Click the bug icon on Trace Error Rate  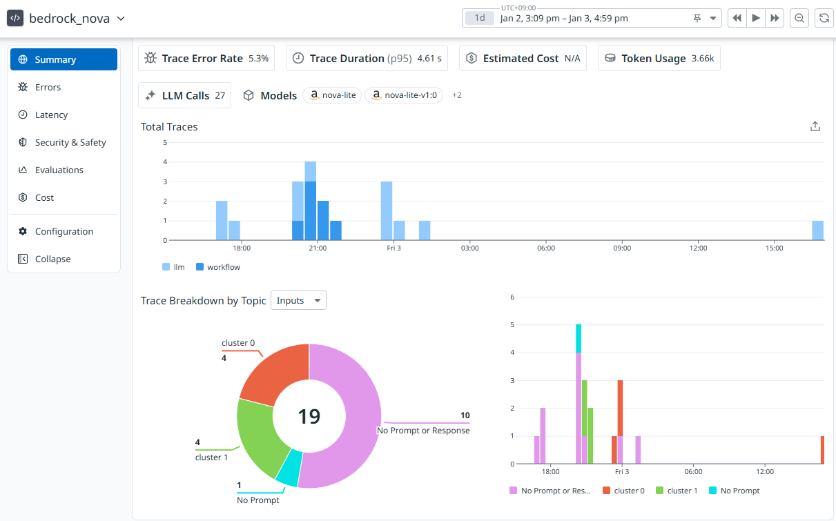point(150,58)
